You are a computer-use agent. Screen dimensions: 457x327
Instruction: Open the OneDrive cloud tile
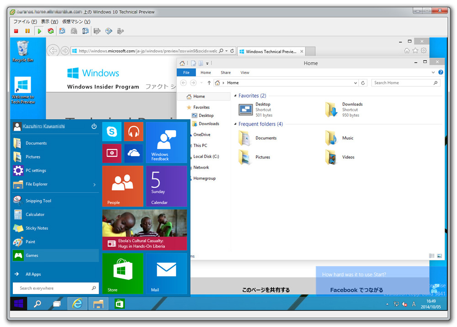133,153
